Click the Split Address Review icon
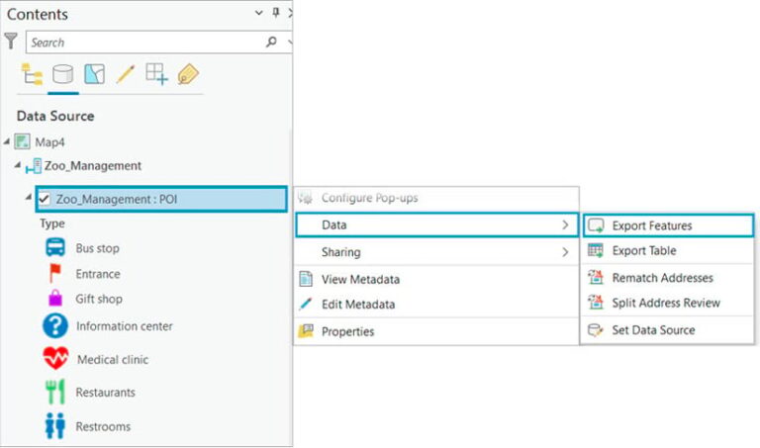Screen dimensions: 760x448 (596, 303)
